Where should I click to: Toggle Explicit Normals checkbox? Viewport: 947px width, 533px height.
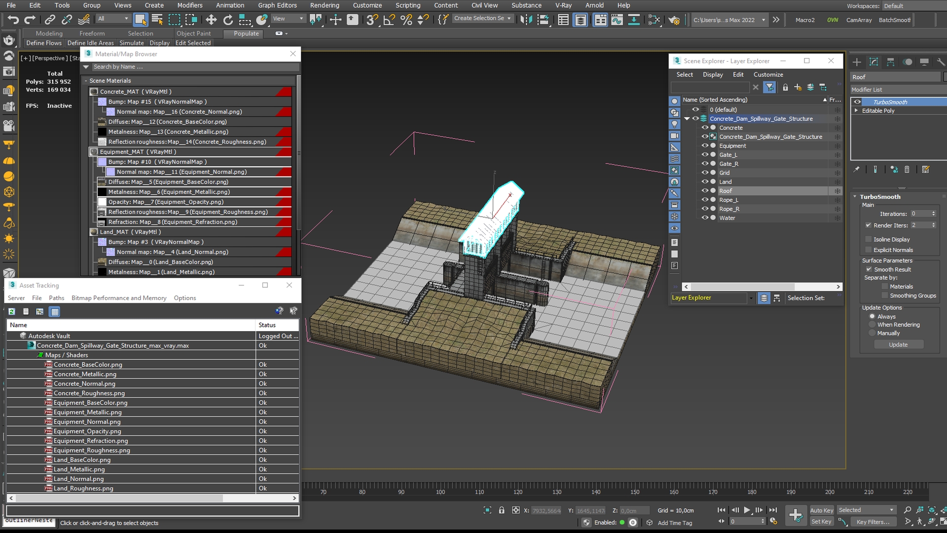(x=869, y=250)
